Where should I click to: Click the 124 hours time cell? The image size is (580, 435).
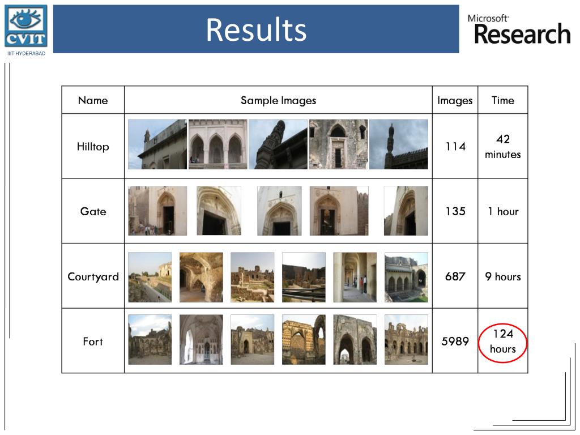point(503,342)
